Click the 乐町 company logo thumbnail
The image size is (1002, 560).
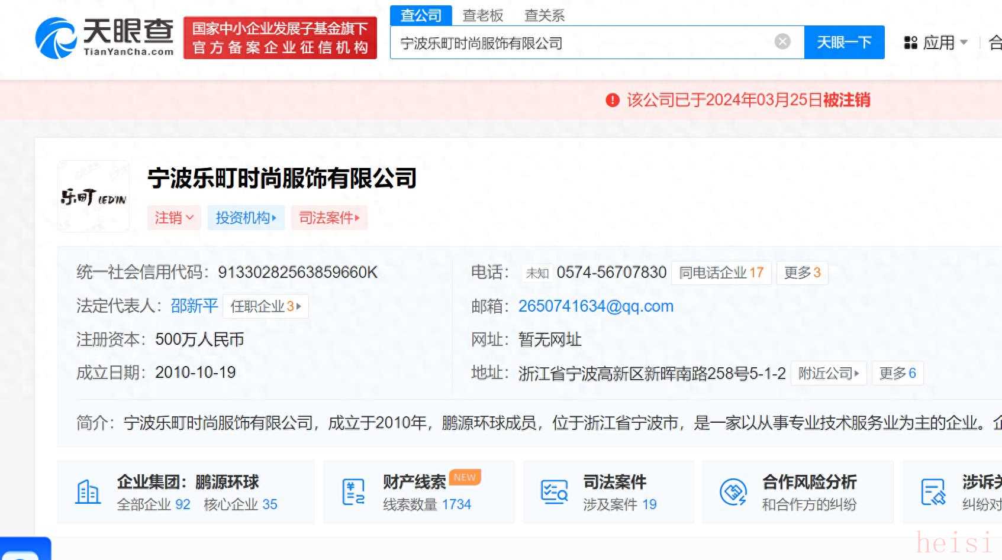(94, 196)
